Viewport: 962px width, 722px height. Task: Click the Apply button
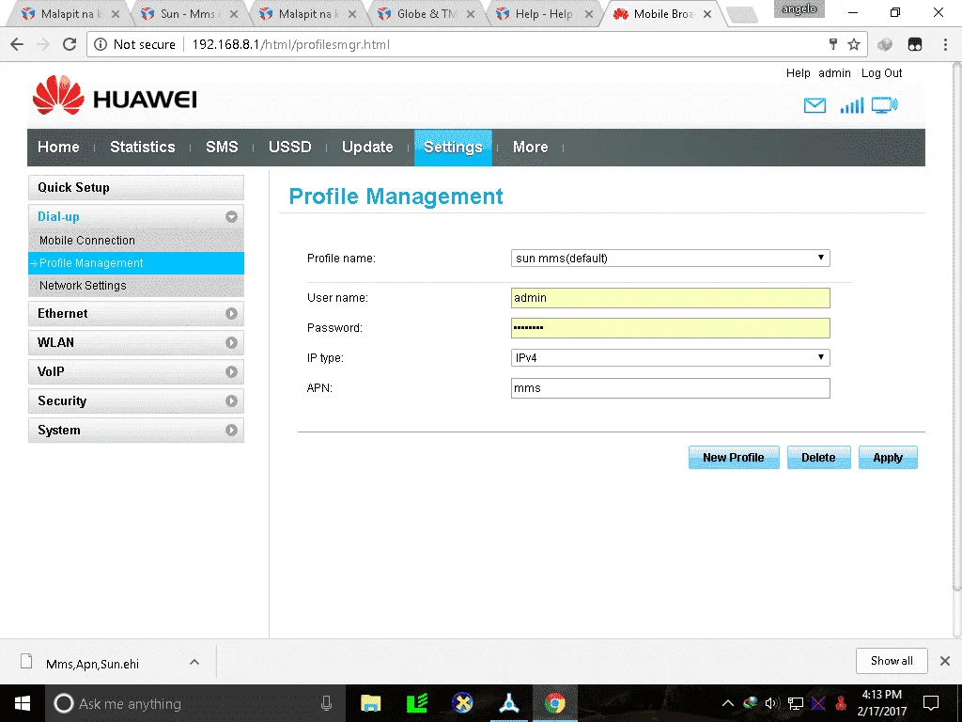pos(888,458)
